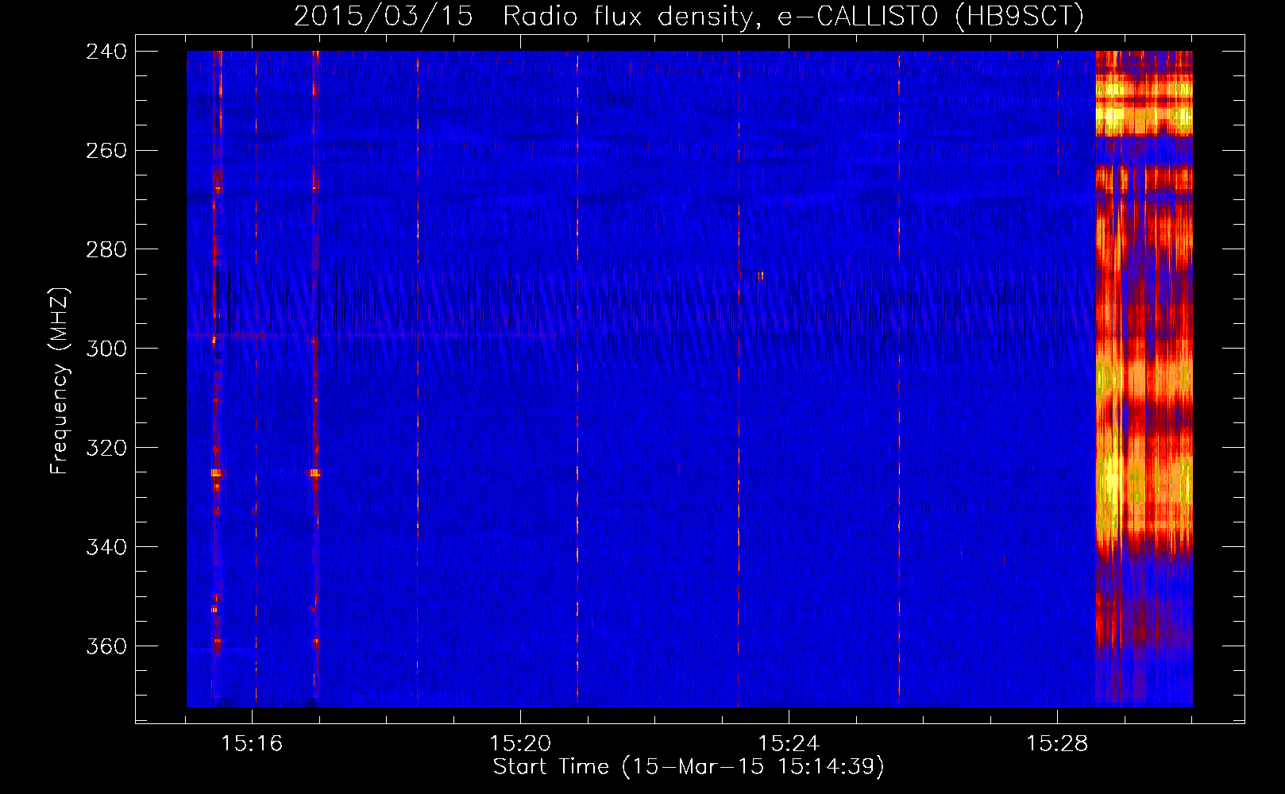This screenshot has height=794, width=1285.
Task: Click the small white spot near 285 MHz
Action: 761,276
